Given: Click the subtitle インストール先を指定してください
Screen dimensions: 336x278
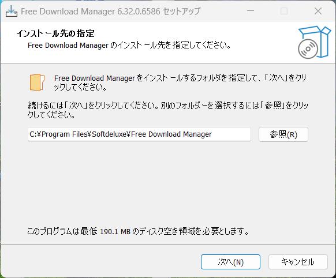Looking at the screenshot, I should pyautogui.click(x=129, y=46).
